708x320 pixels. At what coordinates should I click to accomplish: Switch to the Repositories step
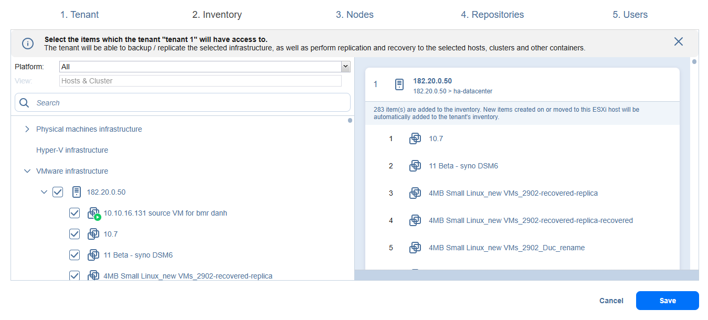[492, 15]
